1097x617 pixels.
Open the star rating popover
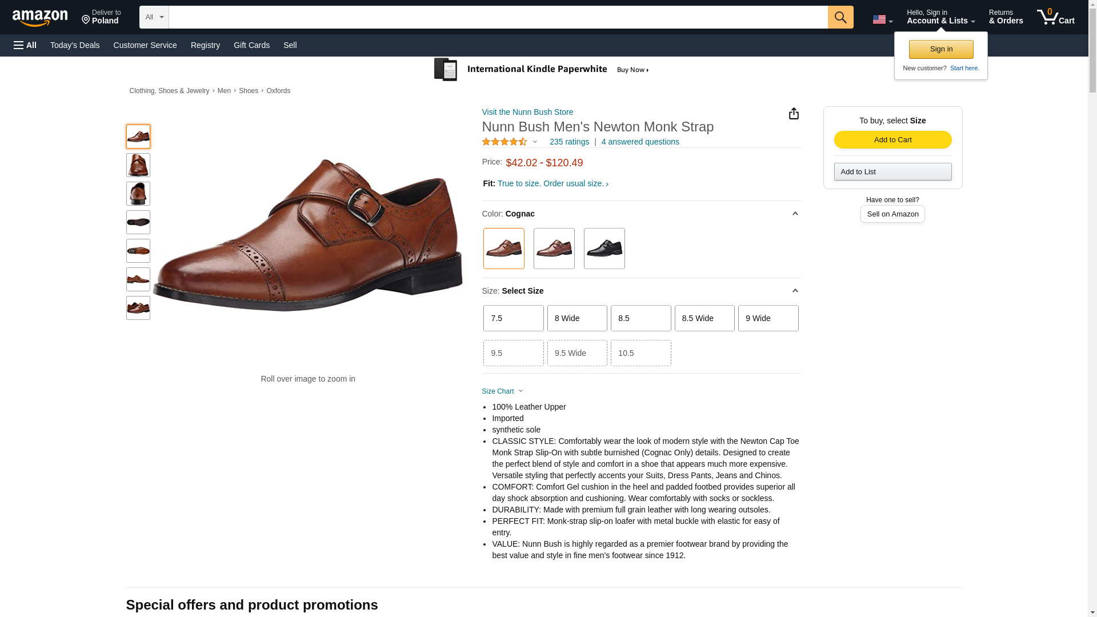point(510,142)
